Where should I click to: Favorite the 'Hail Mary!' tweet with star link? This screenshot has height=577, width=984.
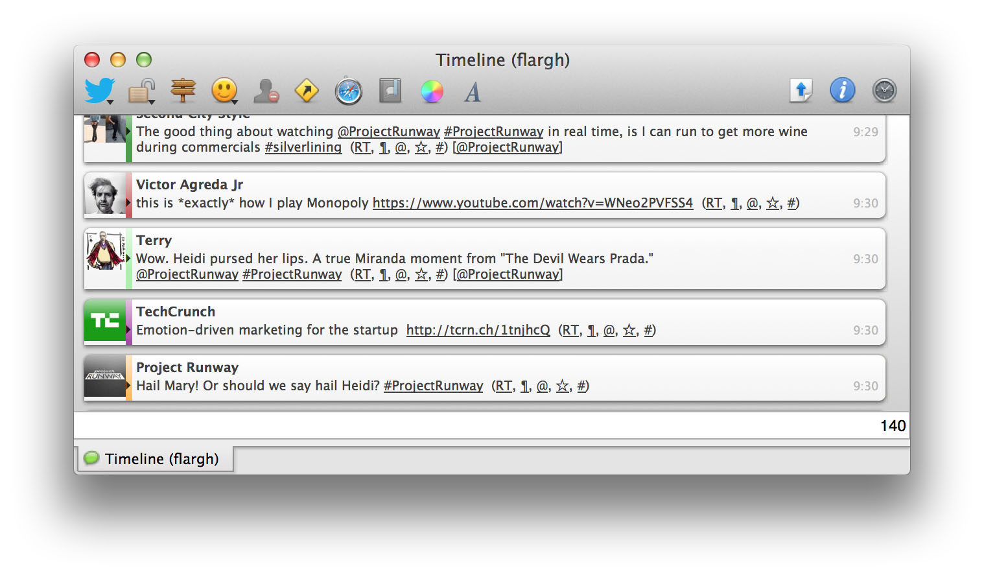(x=563, y=386)
